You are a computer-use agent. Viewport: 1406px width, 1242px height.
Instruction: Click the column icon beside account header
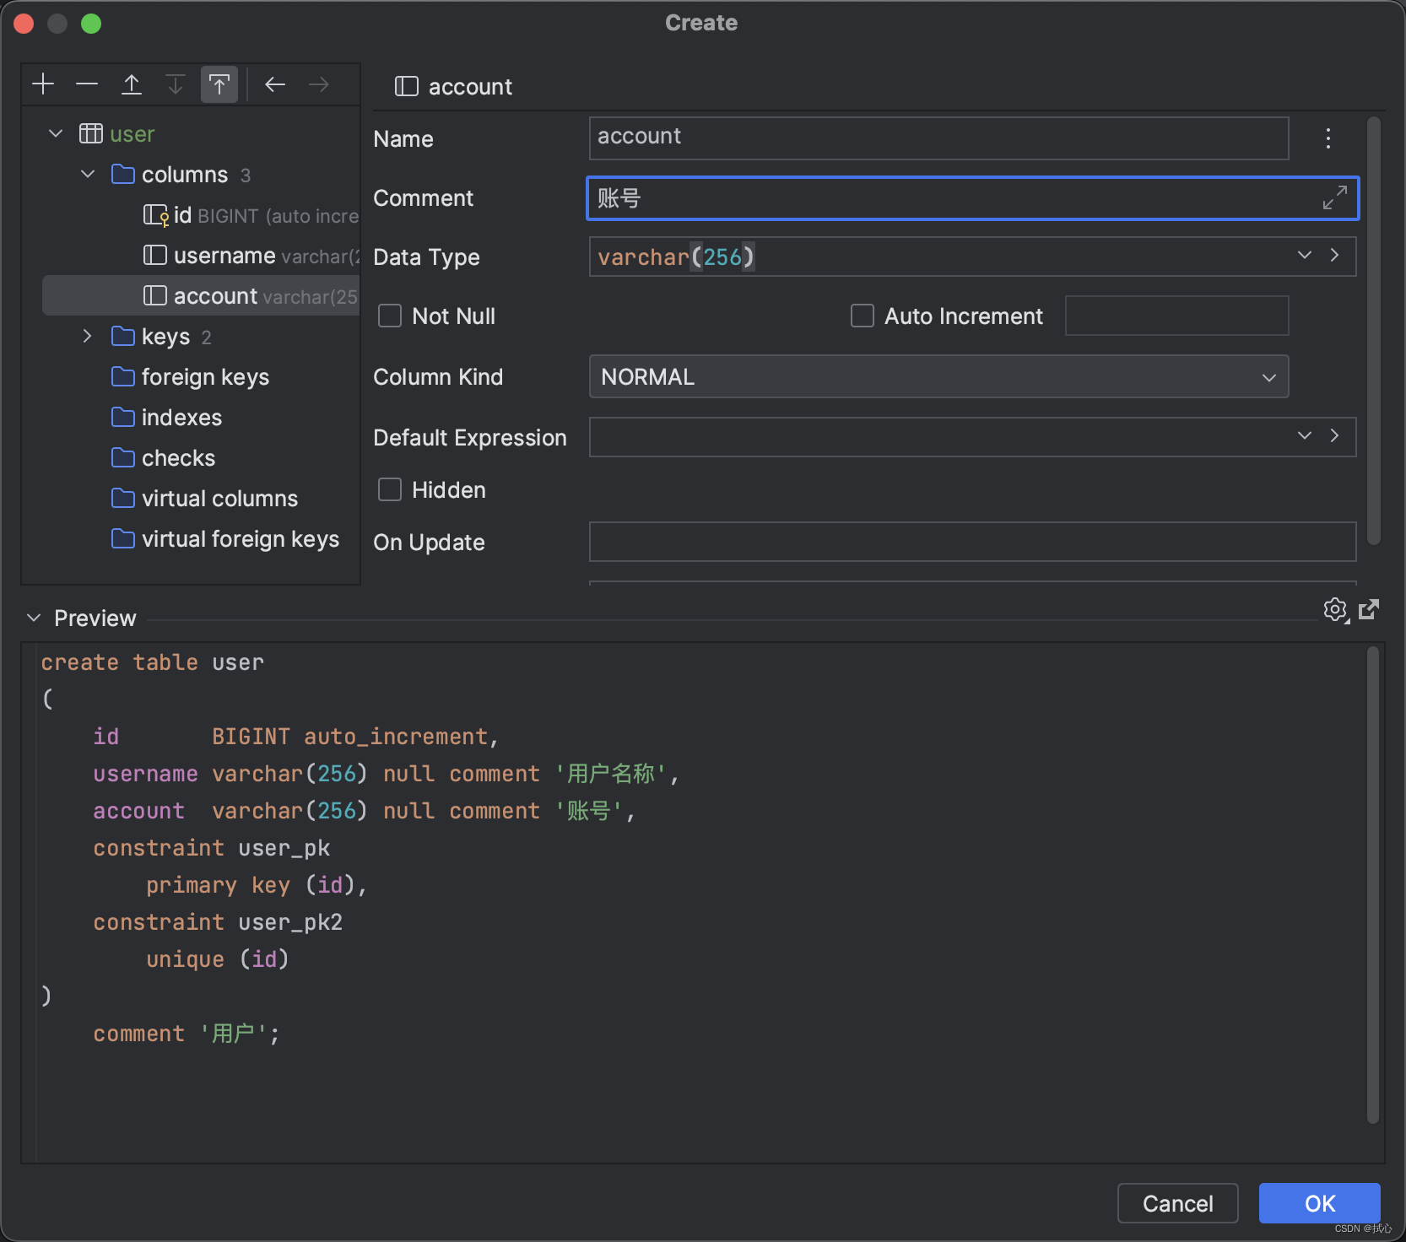point(407,86)
